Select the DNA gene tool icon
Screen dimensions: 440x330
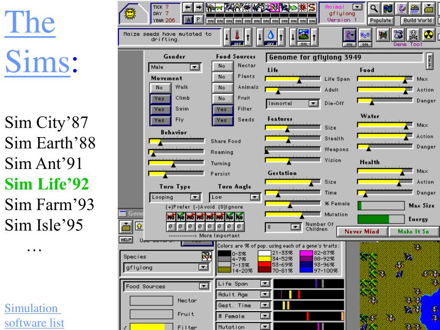[349, 35]
